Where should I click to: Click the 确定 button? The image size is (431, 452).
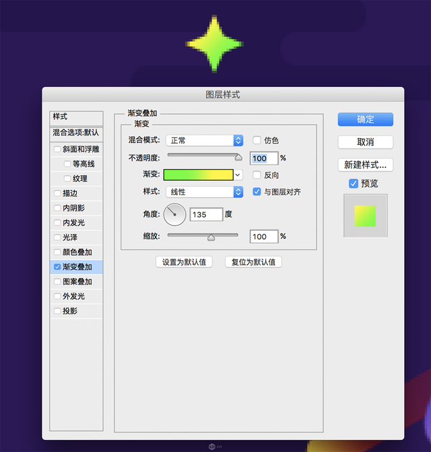366,119
